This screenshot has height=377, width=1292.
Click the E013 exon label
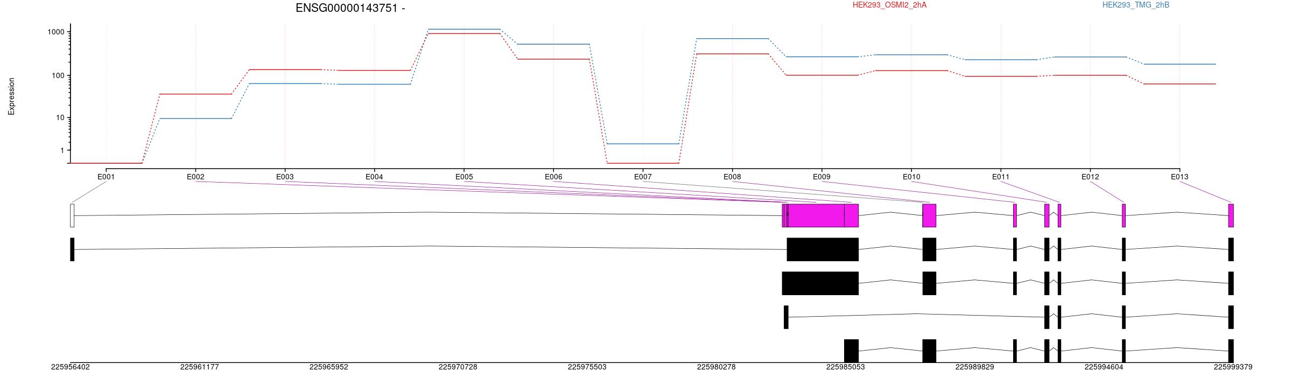(x=1179, y=177)
